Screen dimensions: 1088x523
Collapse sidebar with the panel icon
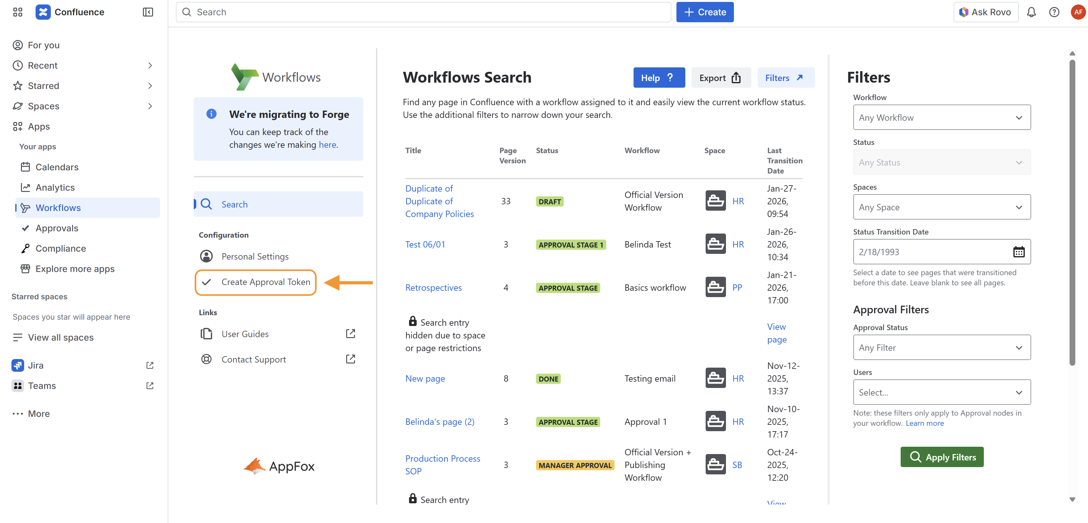click(148, 12)
